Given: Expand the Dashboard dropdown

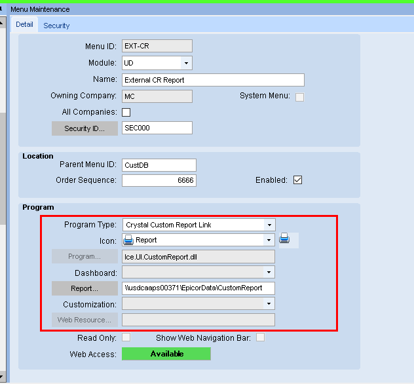Looking at the screenshot, I should pos(269,273).
